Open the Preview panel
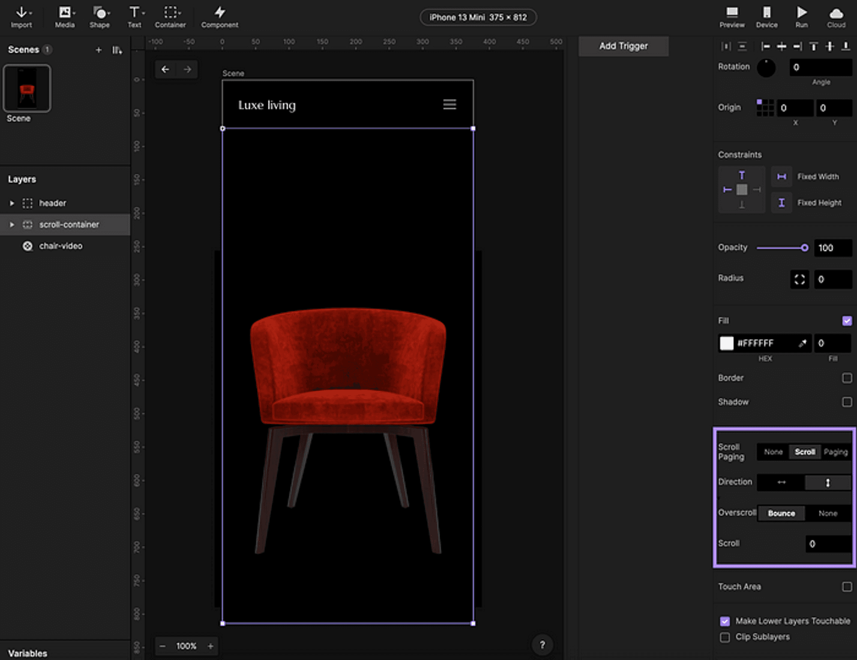Screen dimensions: 857x660 (x=732, y=17)
